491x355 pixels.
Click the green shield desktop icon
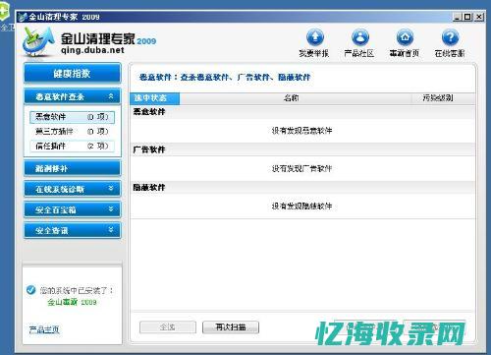4,12
